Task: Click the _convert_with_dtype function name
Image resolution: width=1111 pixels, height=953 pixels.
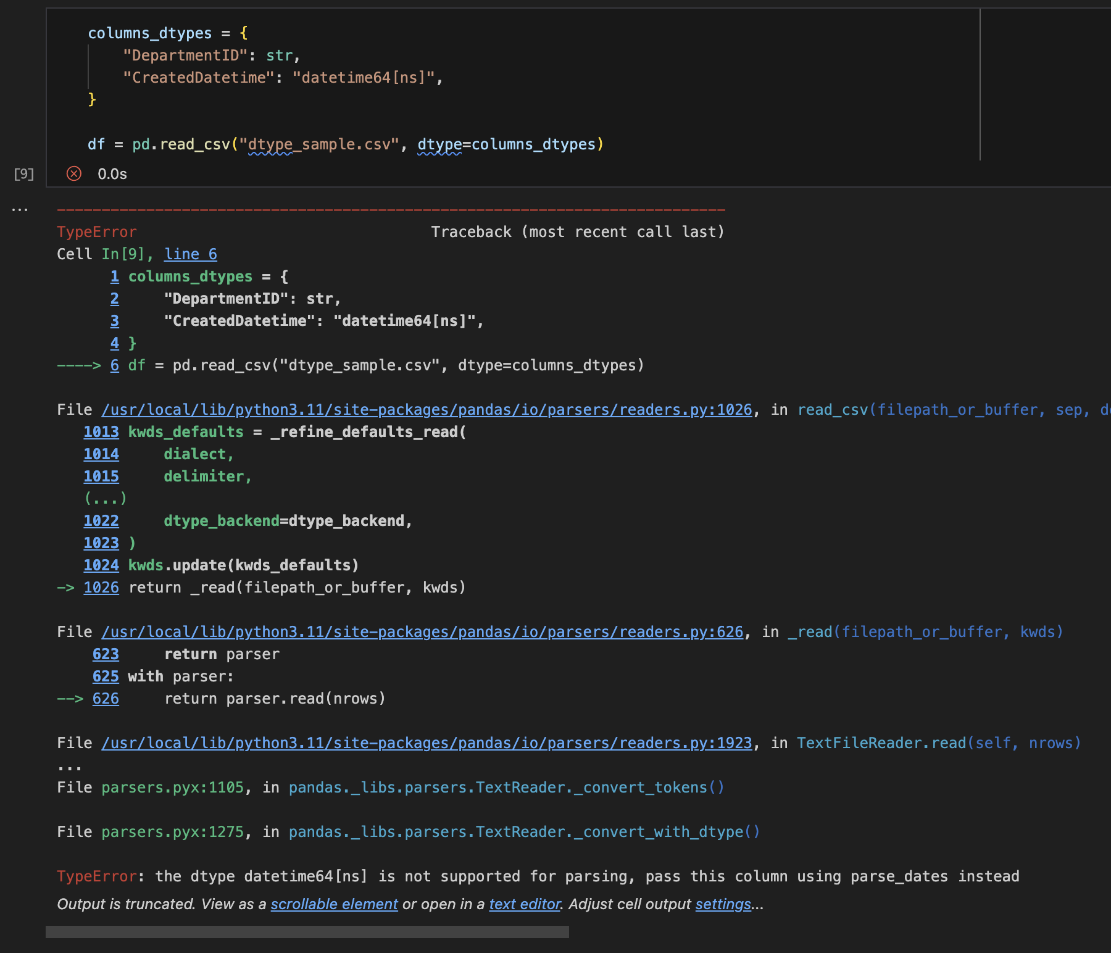Action: (x=659, y=832)
